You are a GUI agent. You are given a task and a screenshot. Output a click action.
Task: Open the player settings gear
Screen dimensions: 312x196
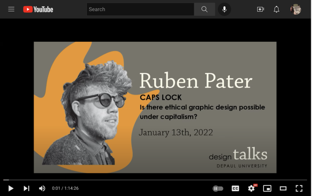pyautogui.click(x=251, y=188)
